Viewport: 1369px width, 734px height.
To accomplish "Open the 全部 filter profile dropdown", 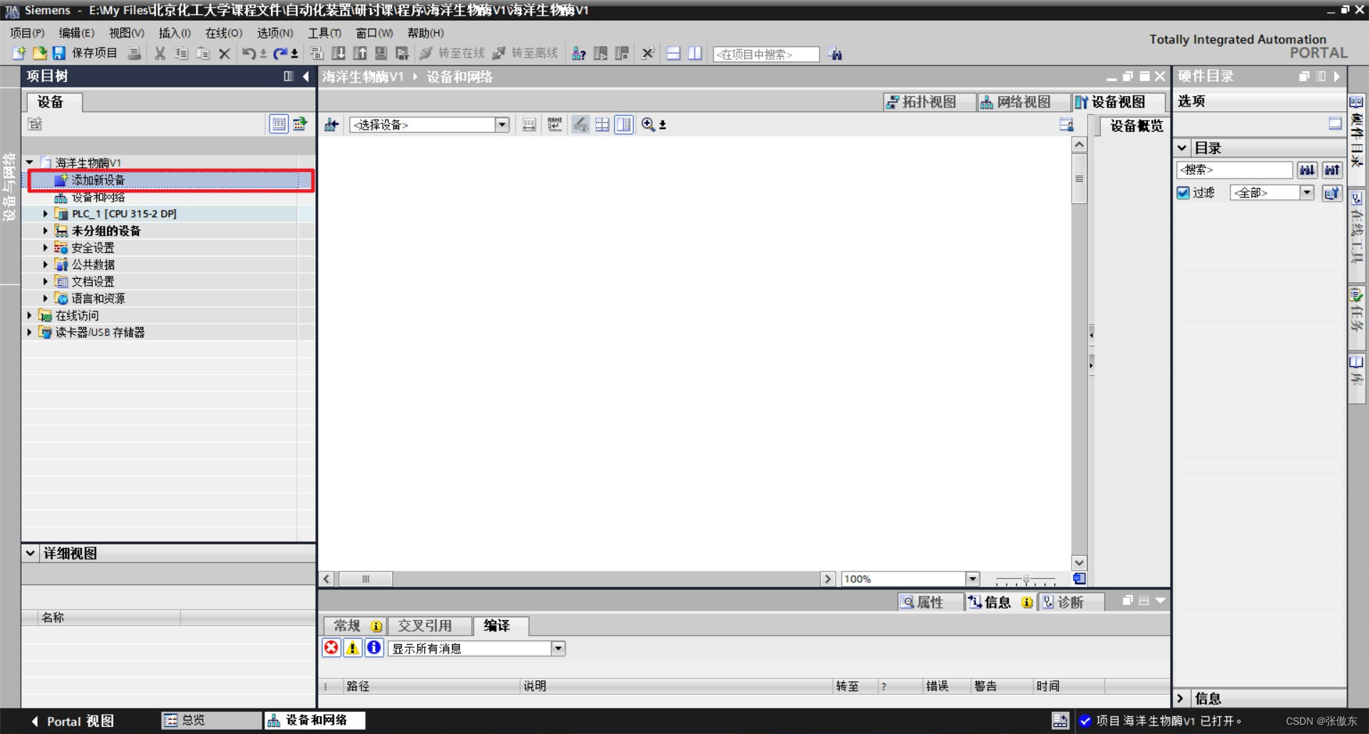I will [x=1307, y=192].
